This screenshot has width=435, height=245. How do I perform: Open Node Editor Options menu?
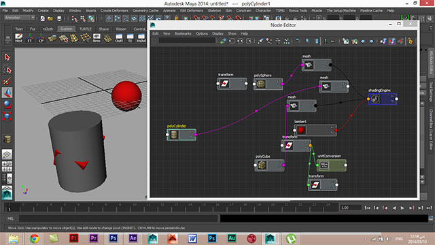pos(202,33)
